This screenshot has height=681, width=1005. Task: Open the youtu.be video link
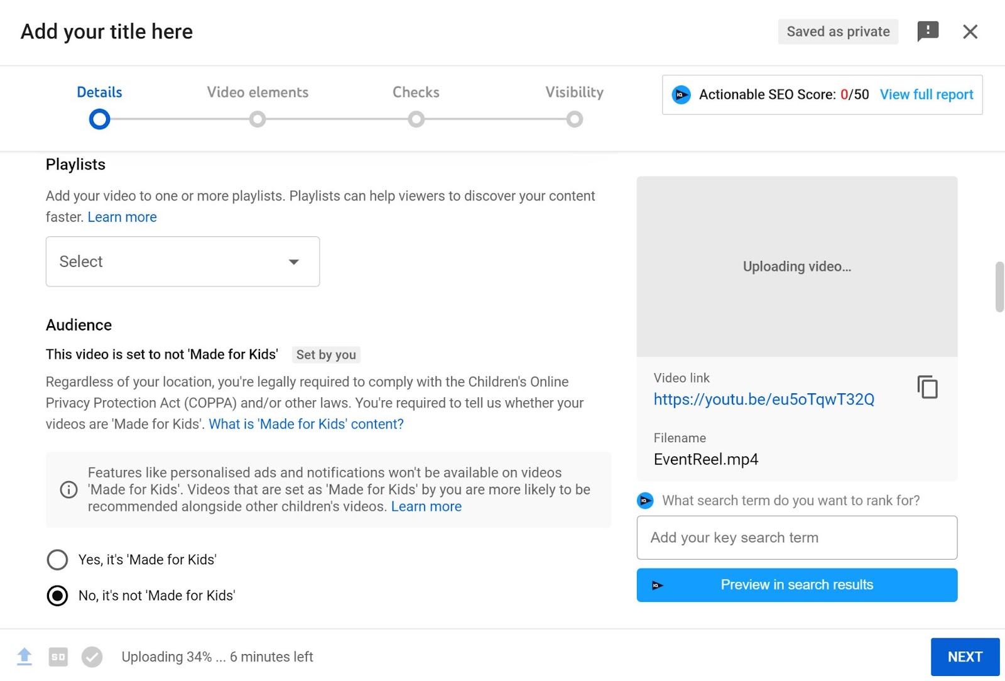(x=763, y=400)
